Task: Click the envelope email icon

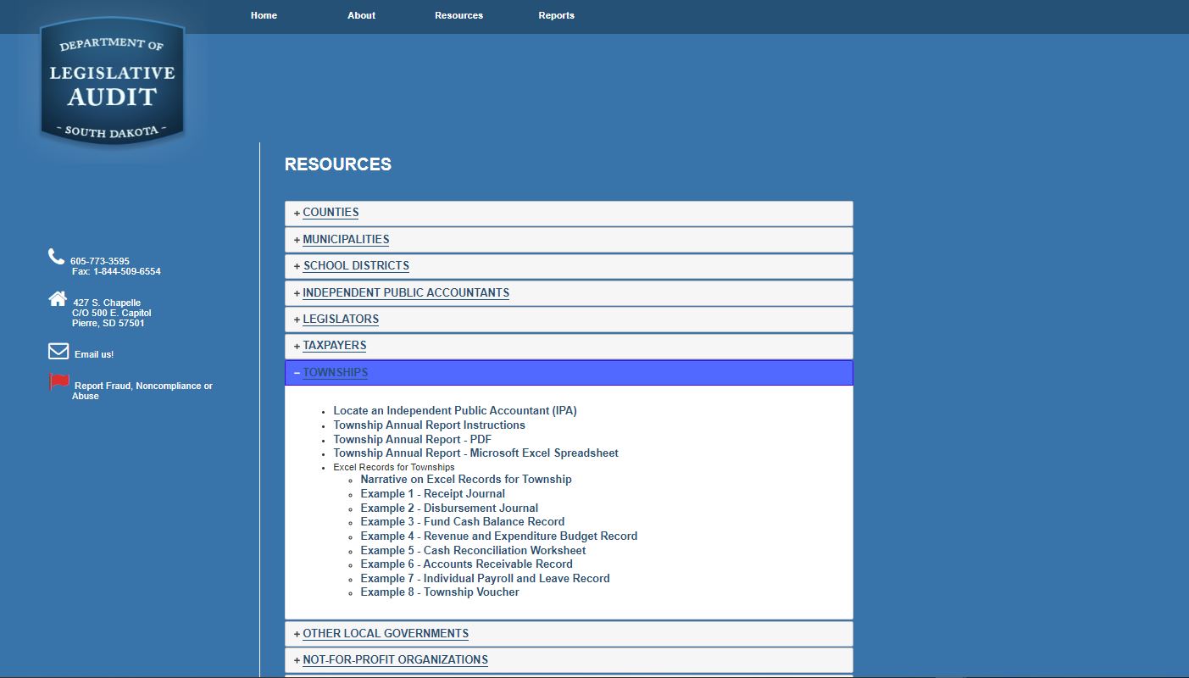Action: (58, 351)
